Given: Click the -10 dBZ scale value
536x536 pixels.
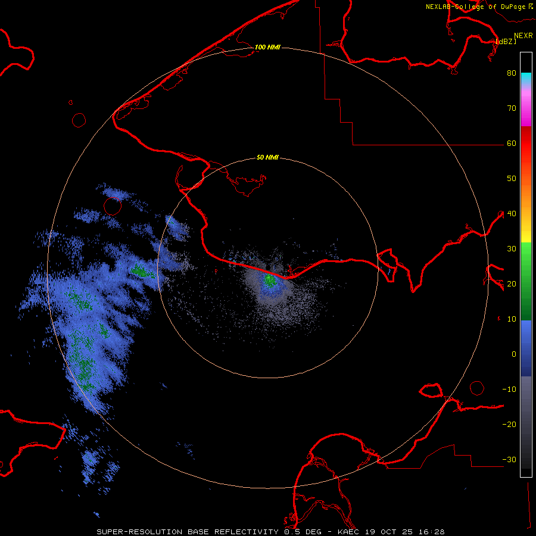Looking at the screenshot, I should tap(509, 389).
